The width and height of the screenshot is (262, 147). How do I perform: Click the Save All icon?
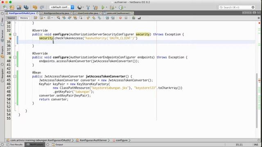pyautogui.click(x=26, y=7)
